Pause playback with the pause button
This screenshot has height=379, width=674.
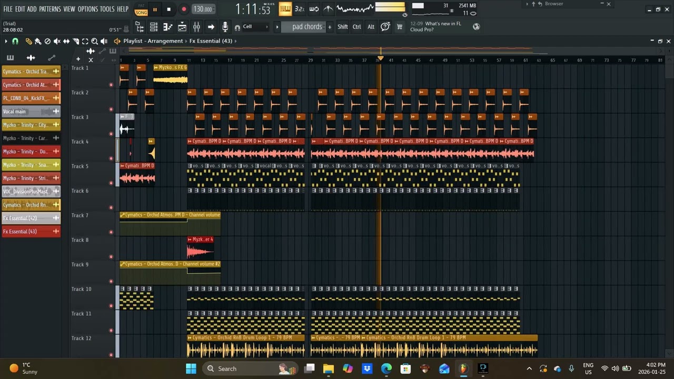[155, 9]
